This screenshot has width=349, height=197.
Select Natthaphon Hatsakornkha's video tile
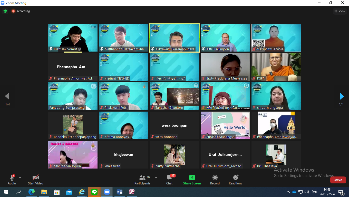pos(124,38)
